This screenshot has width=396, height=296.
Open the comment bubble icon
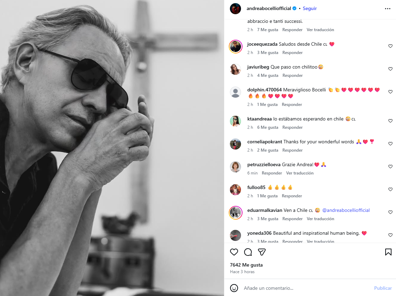tap(248, 252)
